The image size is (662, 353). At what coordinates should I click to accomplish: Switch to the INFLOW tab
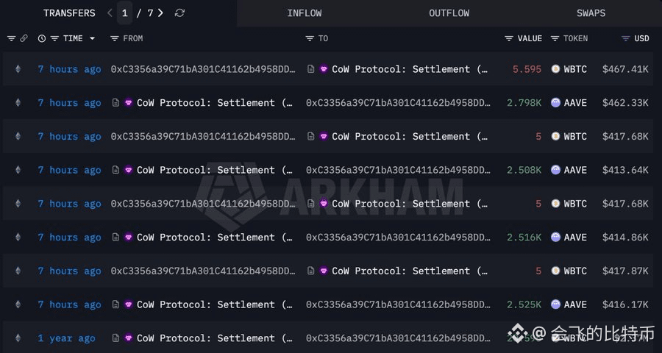click(305, 13)
